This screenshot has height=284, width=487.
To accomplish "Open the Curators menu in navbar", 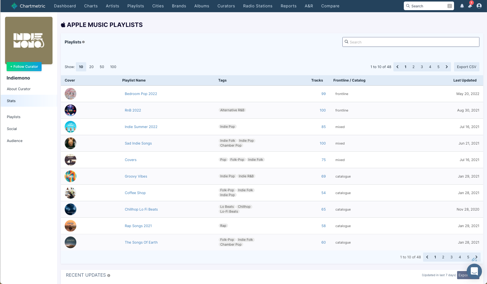I will click(226, 6).
